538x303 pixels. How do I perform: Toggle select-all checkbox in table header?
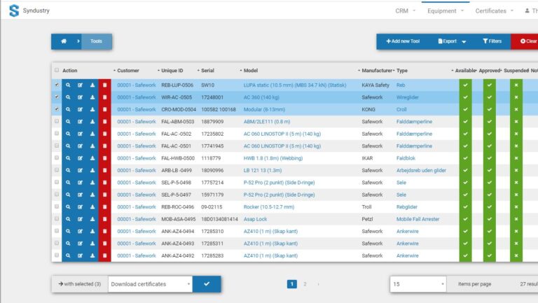tap(57, 70)
